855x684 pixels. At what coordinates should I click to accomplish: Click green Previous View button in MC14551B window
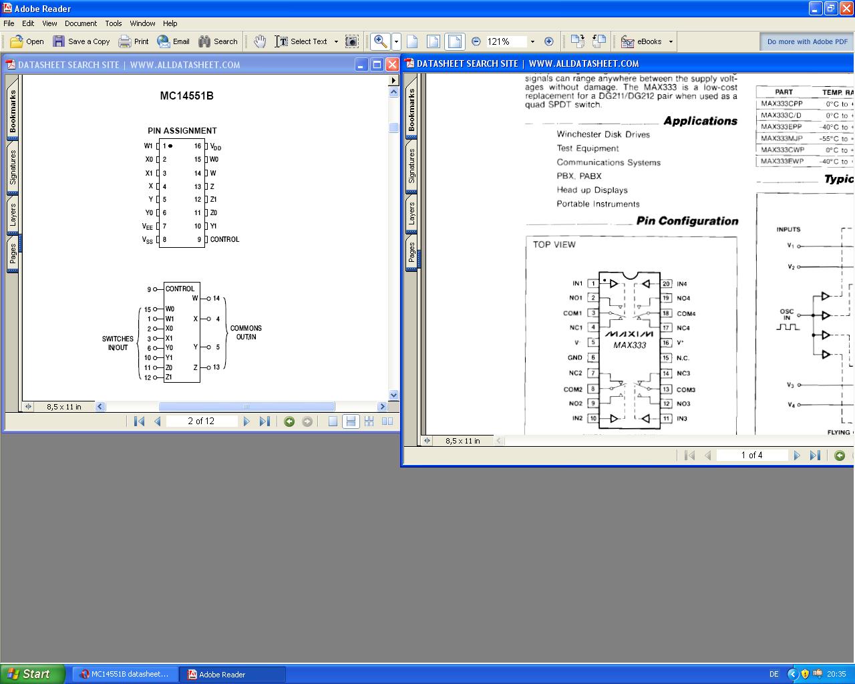coord(289,421)
